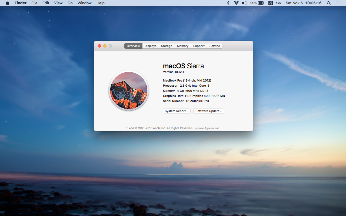Select the Support tab
This screenshot has height=216, width=346.
click(x=199, y=46)
